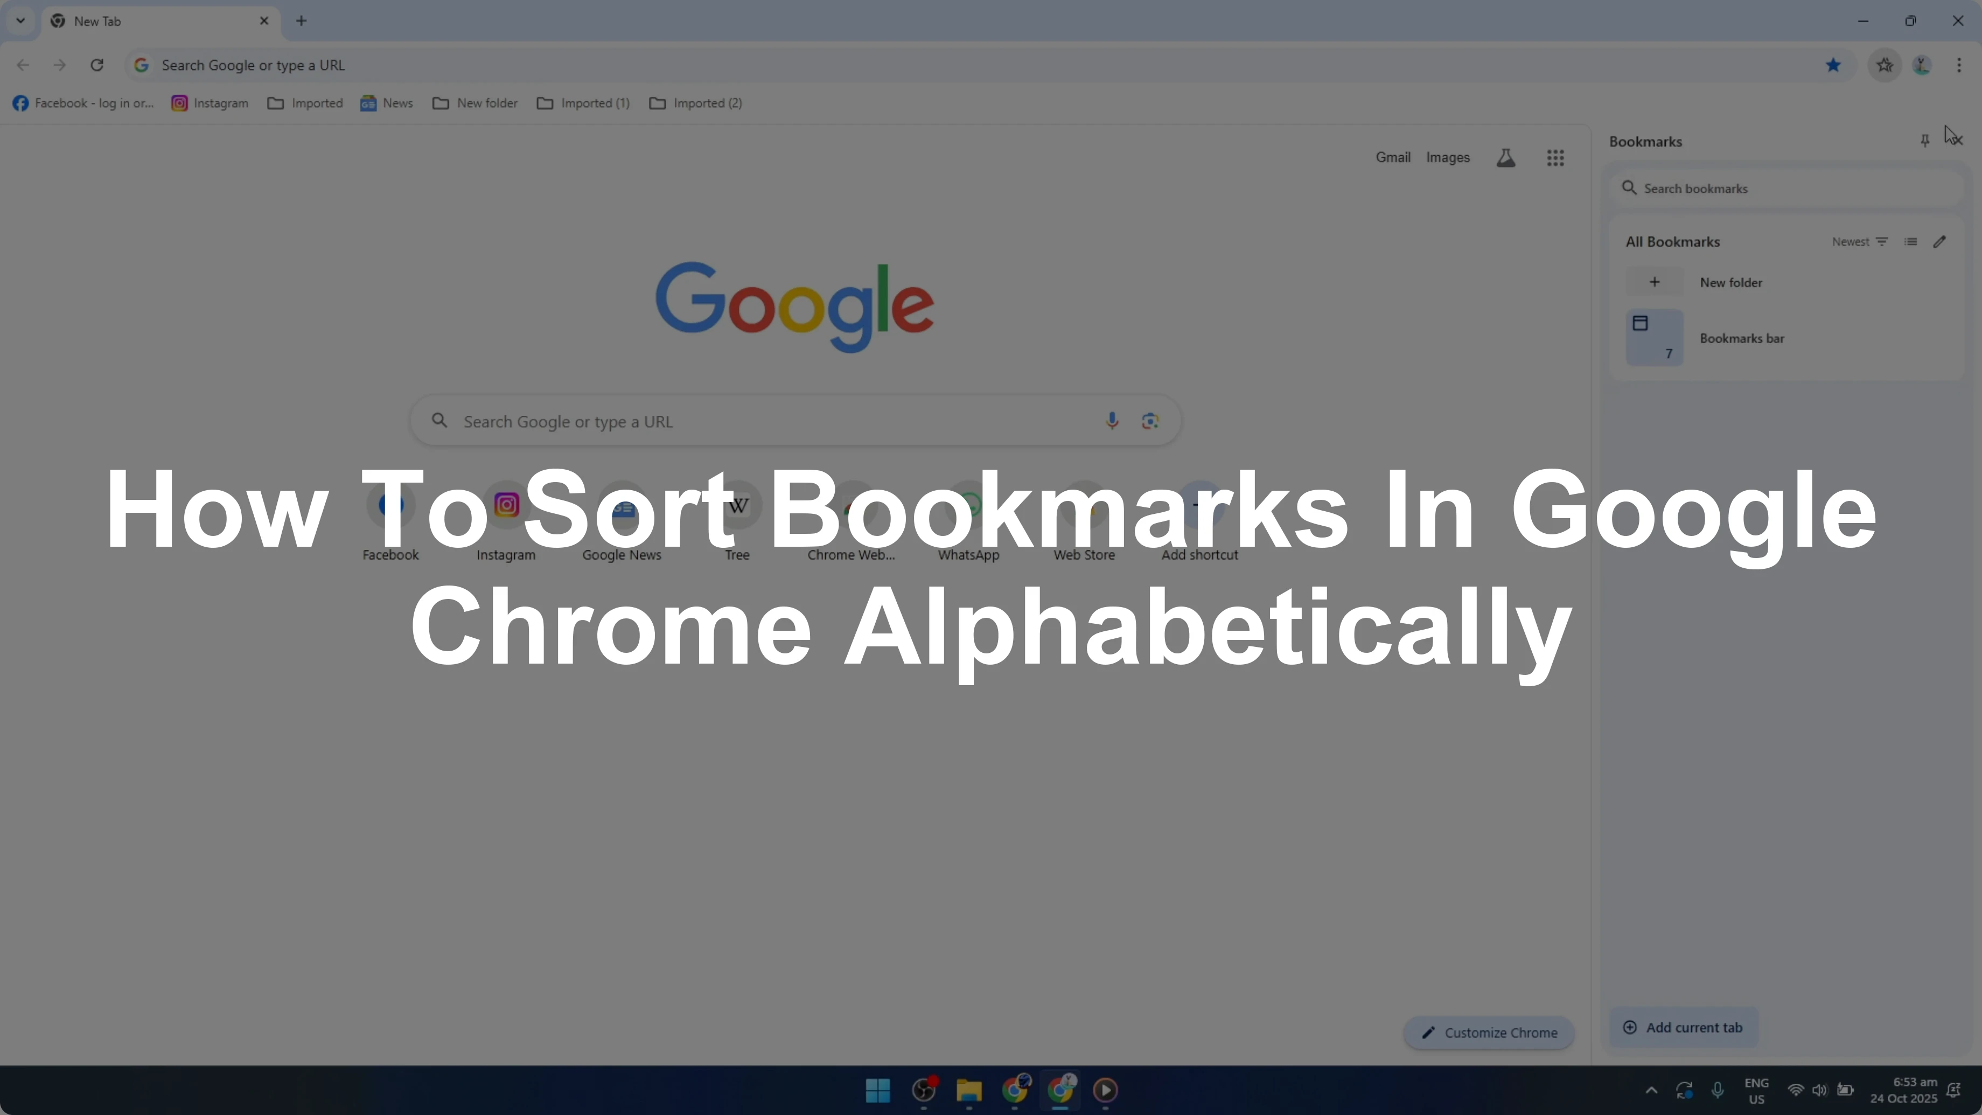Start voice search with microphone icon
This screenshot has width=1982, height=1115.
click(1111, 421)
